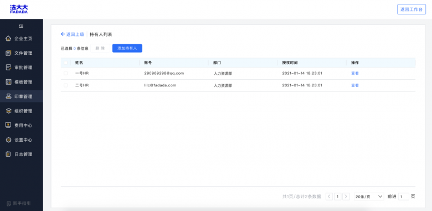Click 授权时间 value in 一号HR row
Screen dimensions: 432x211
302,73
